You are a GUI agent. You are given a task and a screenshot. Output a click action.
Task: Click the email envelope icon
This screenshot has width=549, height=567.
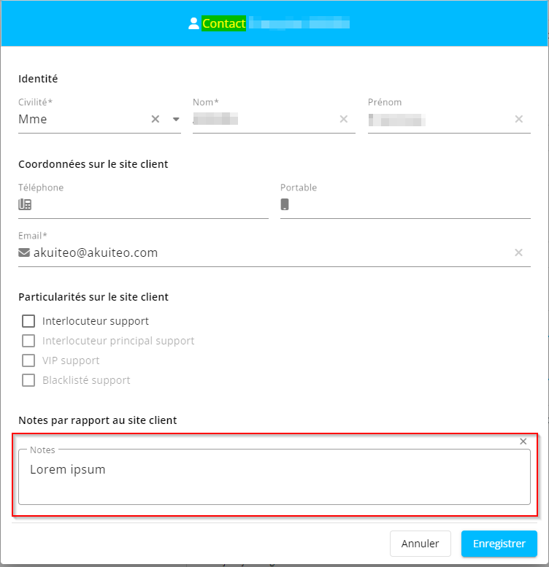coord(24,252)
